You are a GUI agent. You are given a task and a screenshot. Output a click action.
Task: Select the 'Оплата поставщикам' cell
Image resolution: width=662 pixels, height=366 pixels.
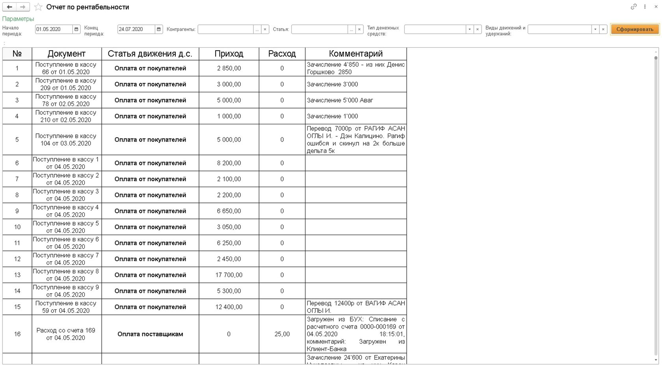(x=150, y=334)
